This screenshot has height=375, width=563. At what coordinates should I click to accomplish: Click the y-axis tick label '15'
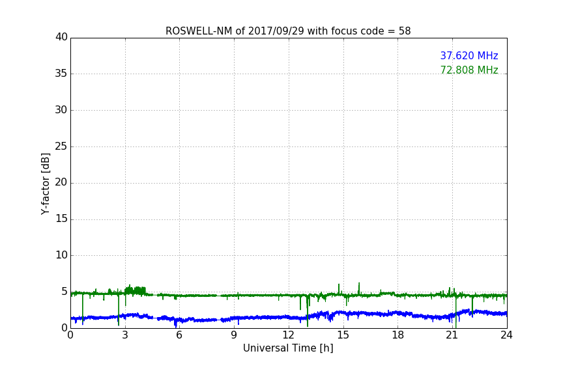61,219
